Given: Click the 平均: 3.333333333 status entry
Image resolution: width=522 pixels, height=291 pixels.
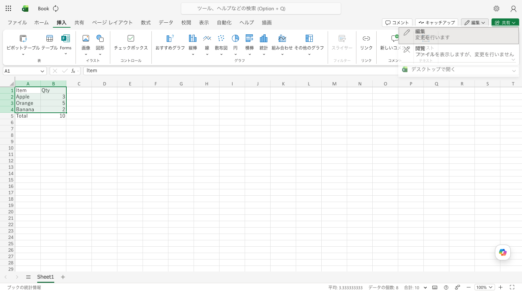Looking at the screenshot, I should point(345,287).
